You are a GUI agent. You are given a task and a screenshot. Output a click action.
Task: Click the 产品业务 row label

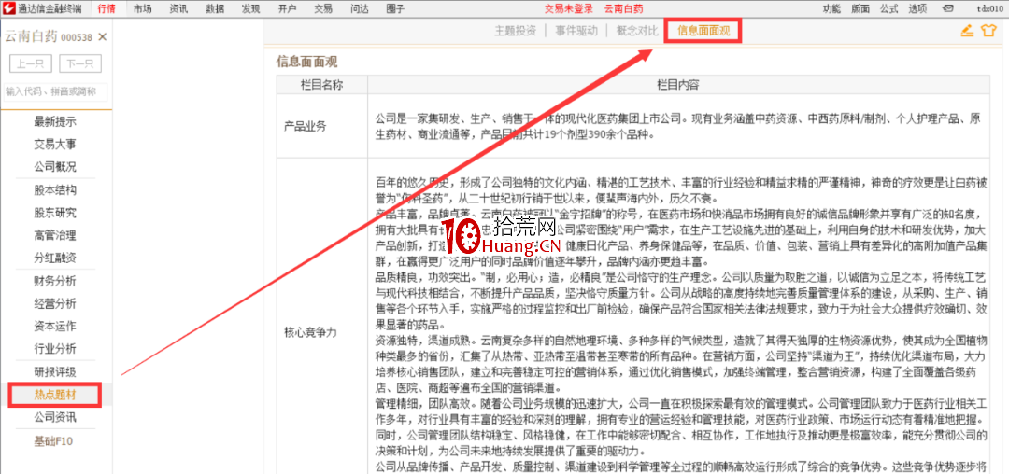coord(306,126)
